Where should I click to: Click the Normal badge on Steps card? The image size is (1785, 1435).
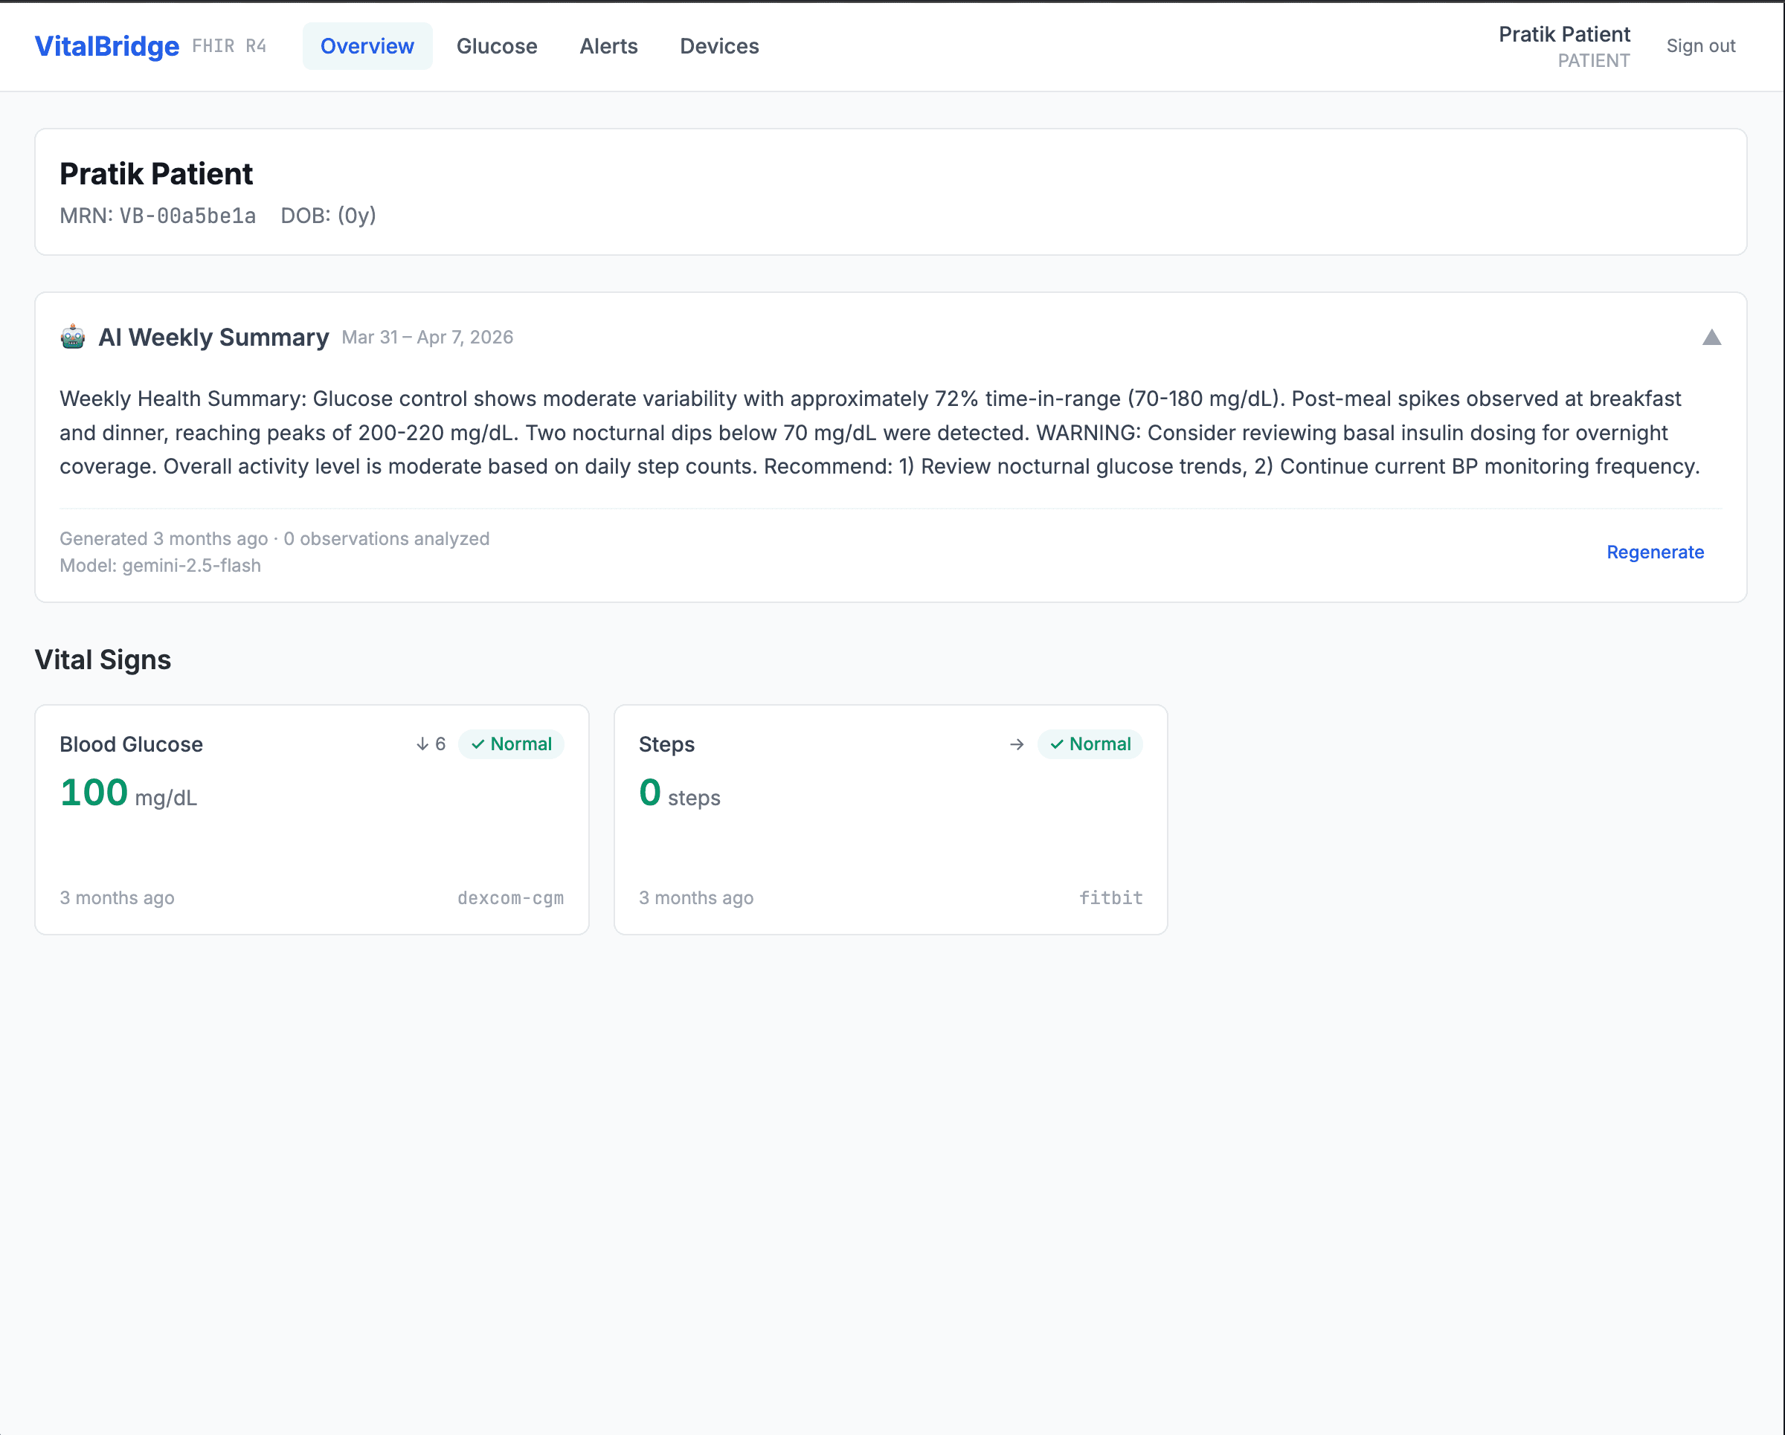[x=1090, y=744]
